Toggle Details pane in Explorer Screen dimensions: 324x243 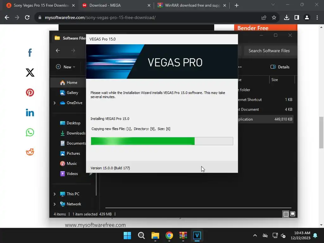[280, 67]
